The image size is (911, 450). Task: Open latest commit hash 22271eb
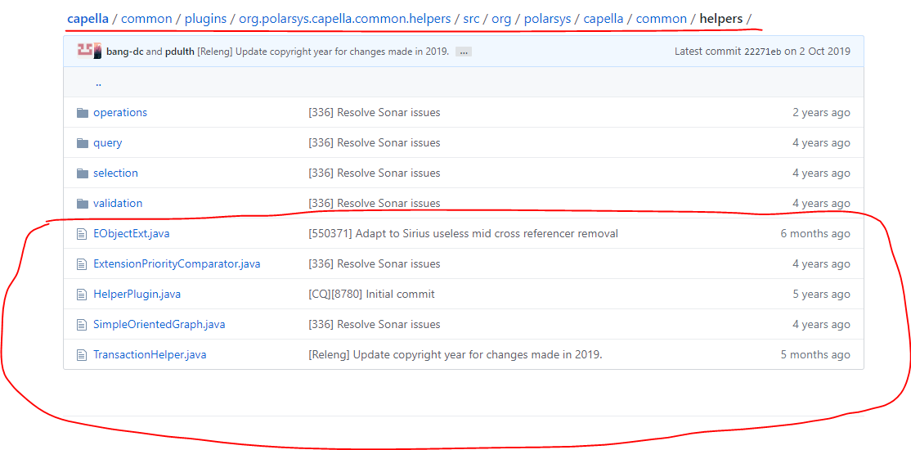[x=762, y=52]
